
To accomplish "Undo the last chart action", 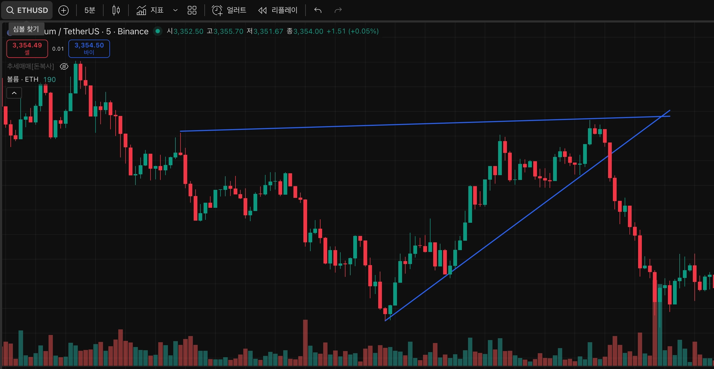I will click(x=318, y=10).
